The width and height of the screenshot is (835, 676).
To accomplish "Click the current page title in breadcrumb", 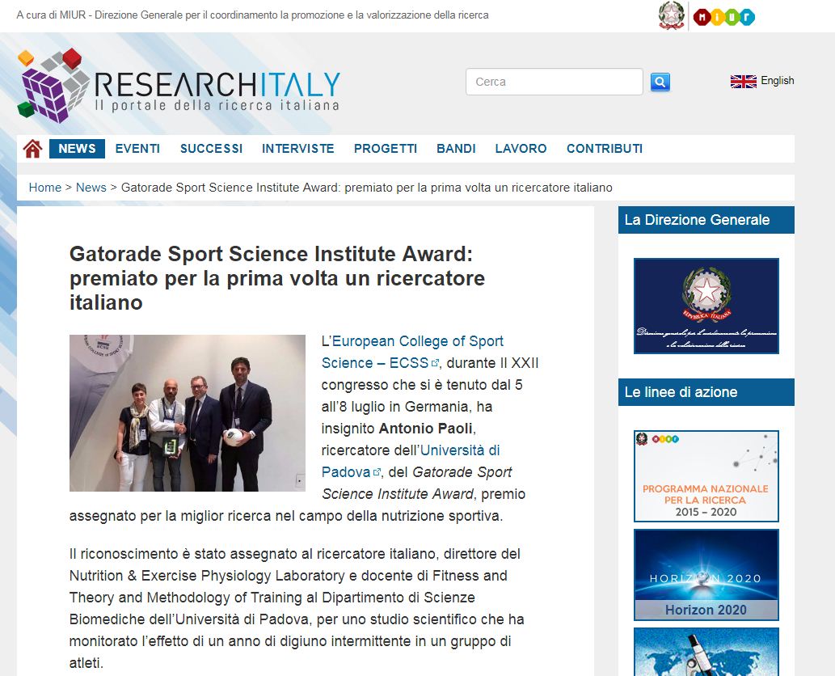I will tap(367, 188).
